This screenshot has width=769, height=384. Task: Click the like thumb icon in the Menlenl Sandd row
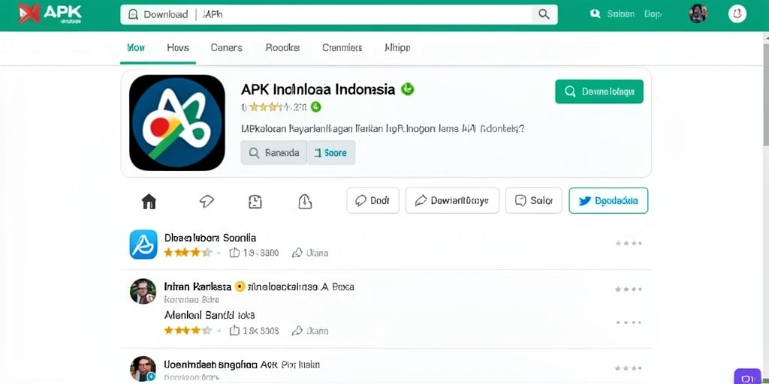(235, 331)
